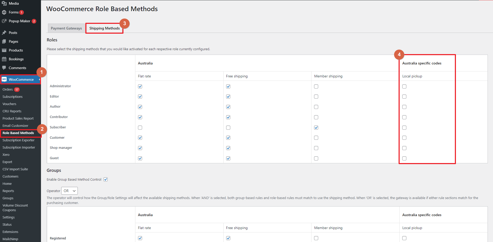Screen dimensions: 493x242
Task: Click the Popup Maker icon
Action: point(4,21)
